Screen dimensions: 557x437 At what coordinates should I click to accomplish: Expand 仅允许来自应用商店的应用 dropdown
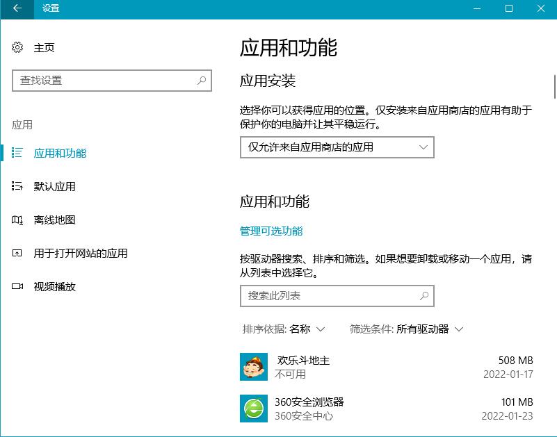(x=337, y=147)
